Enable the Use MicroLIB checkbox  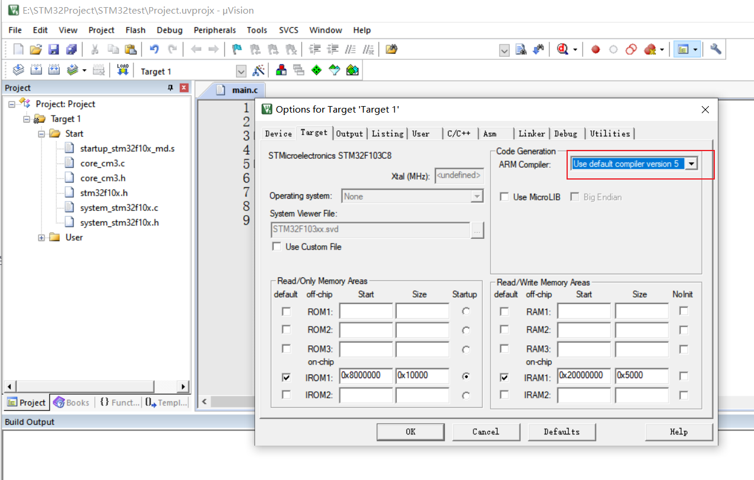pyautogui.click(x=504, y=196)
